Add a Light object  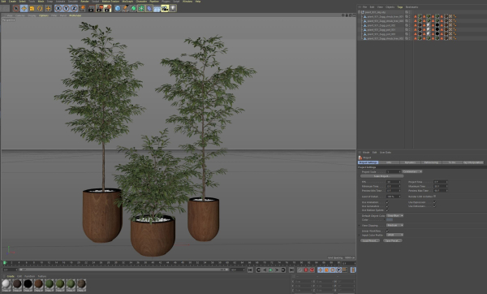coord(173,8)
